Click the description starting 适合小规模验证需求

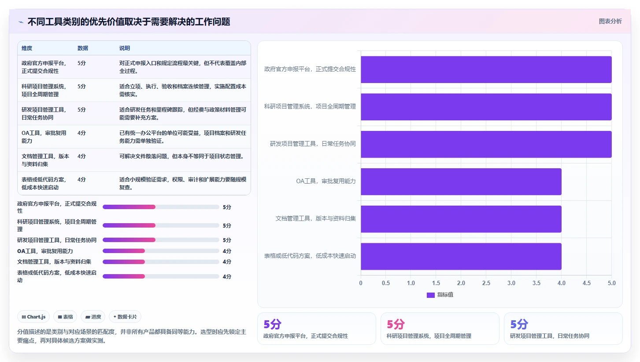click(183, 183)
